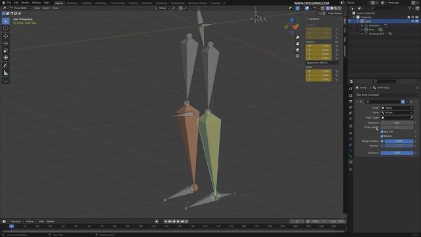The height and width of the screenshot is (237, 421).
Task: Open the timeline Marker menu
Action: coord(51,221)
